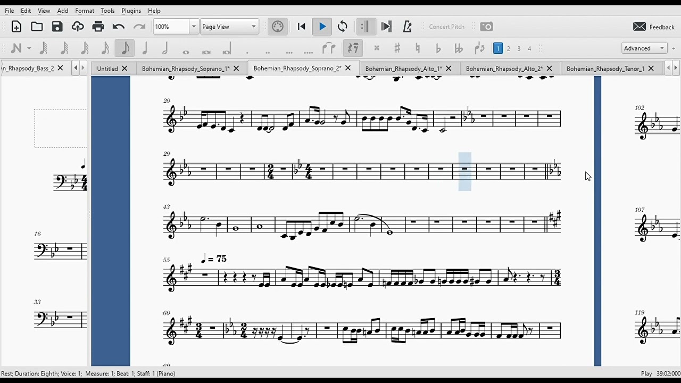This screenshot has width=681, height=383.
Task: Close the Bohemian_Rhapsody_Alto_2 tab
Action: coord(549,69)
